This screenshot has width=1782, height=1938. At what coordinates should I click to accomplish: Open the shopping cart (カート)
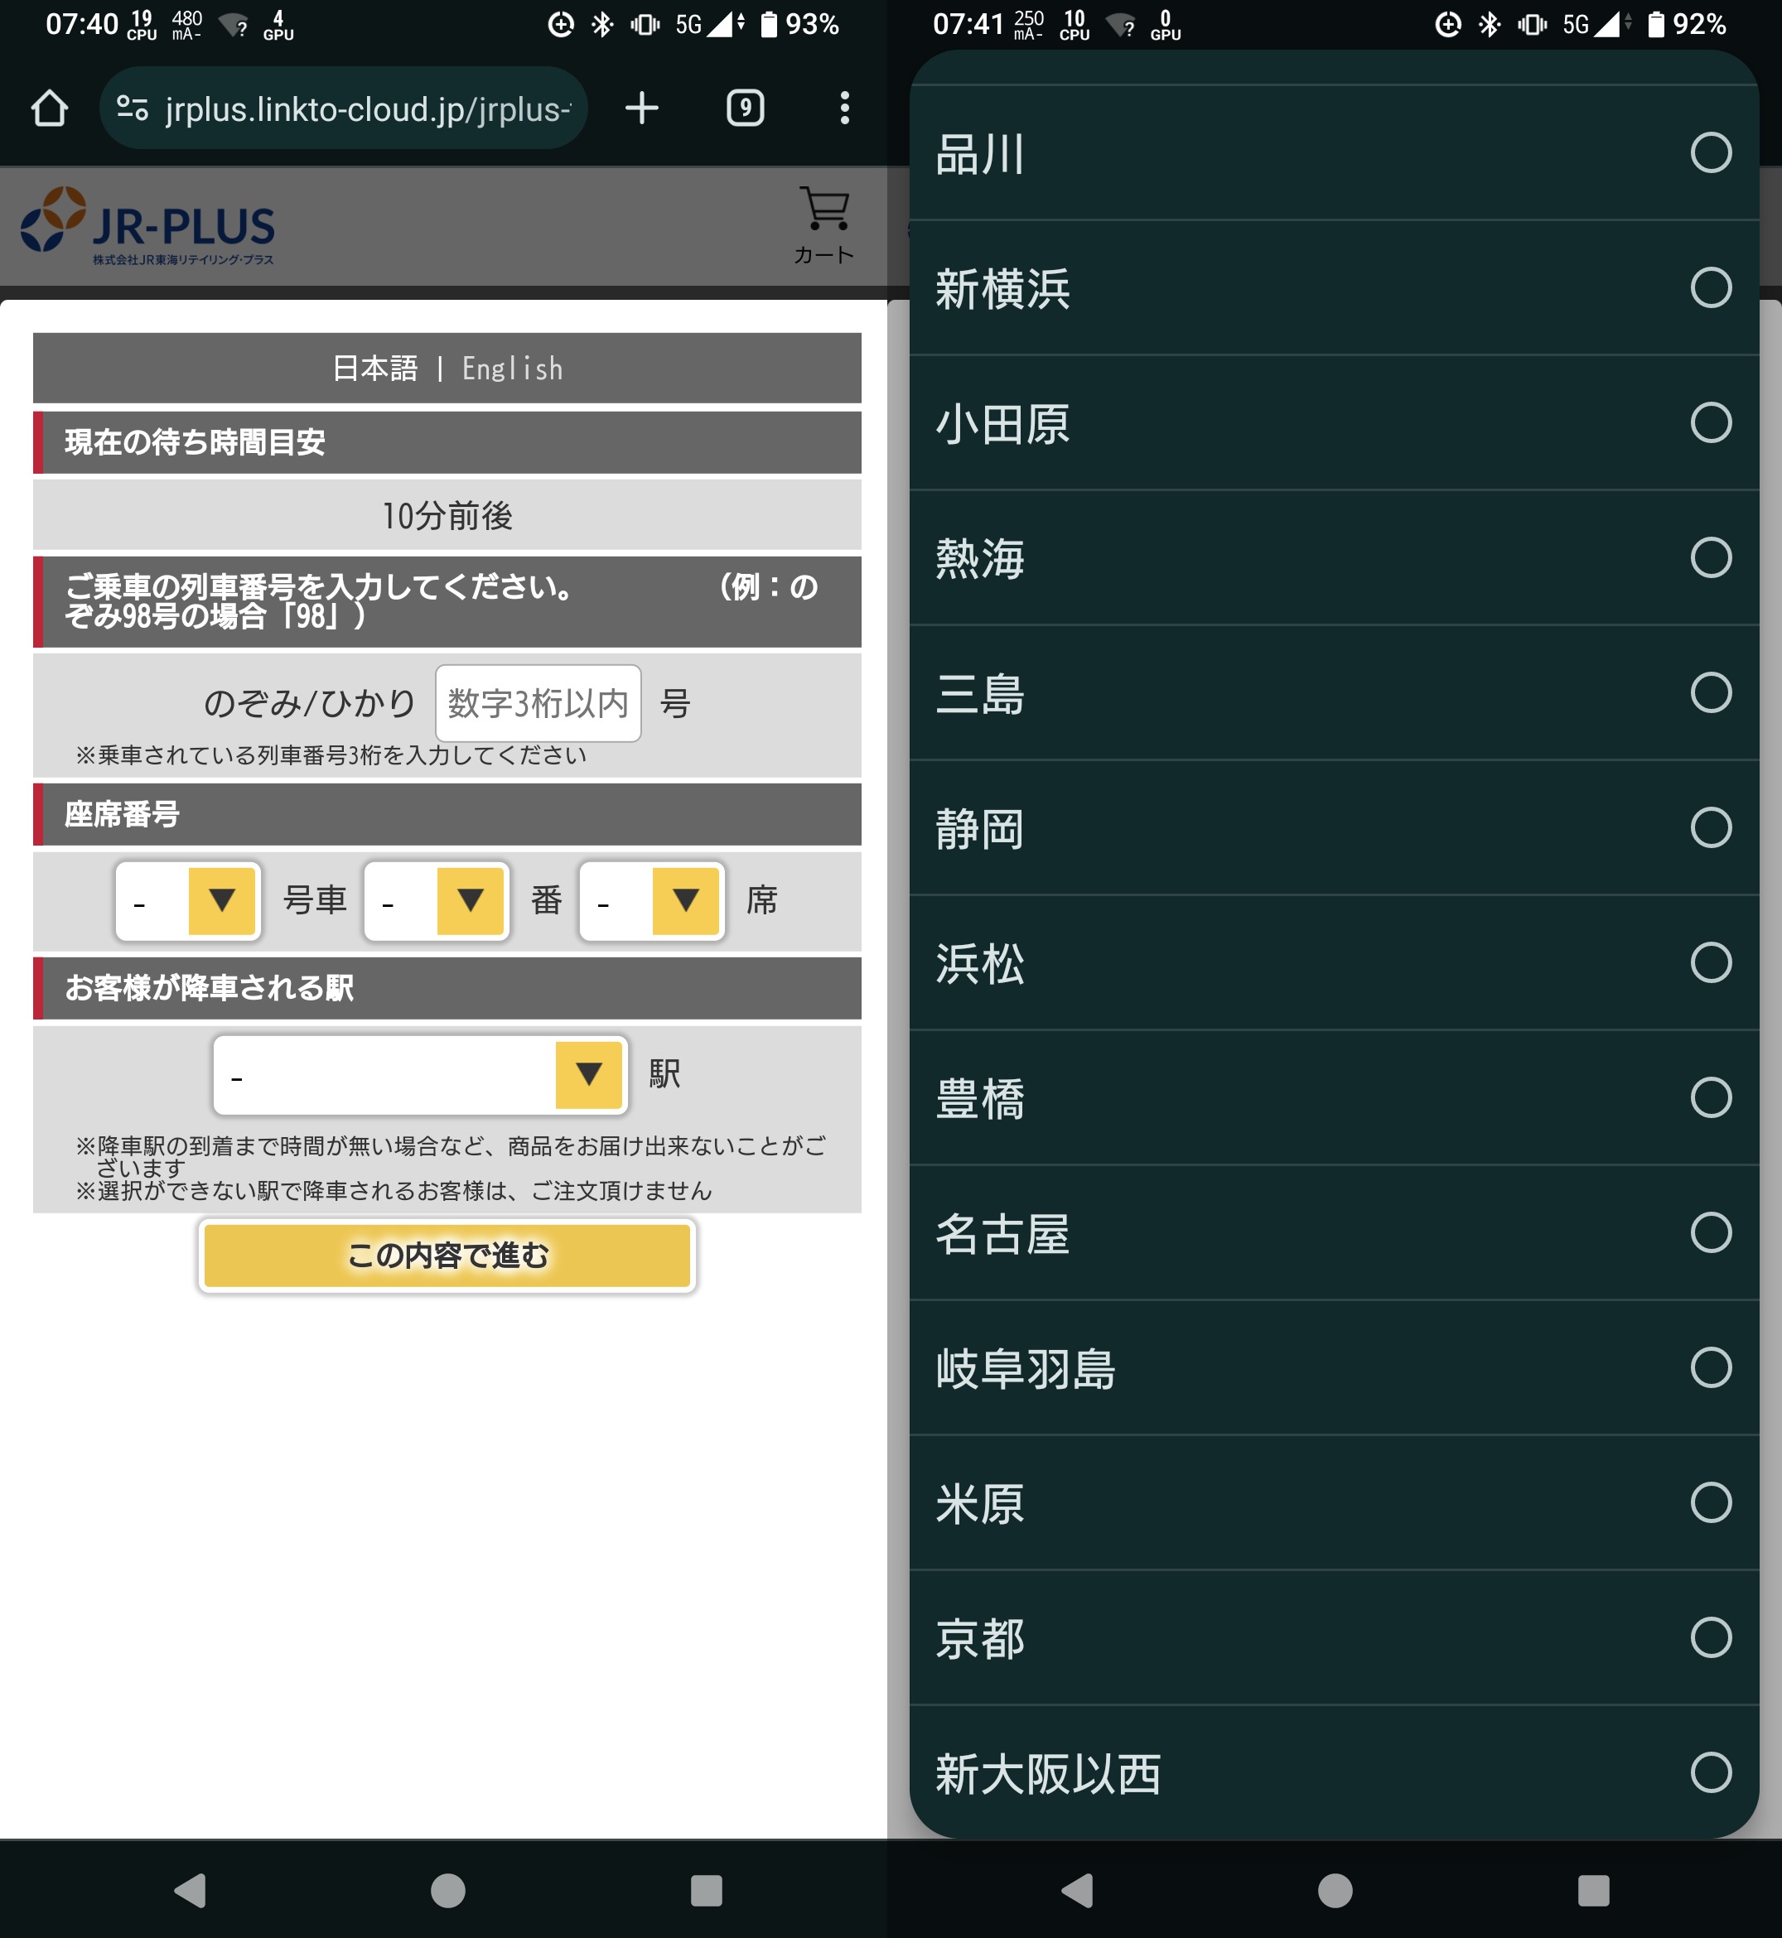click(822, 219)
